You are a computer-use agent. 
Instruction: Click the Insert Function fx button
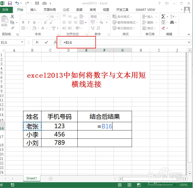[x=55, y=42]
